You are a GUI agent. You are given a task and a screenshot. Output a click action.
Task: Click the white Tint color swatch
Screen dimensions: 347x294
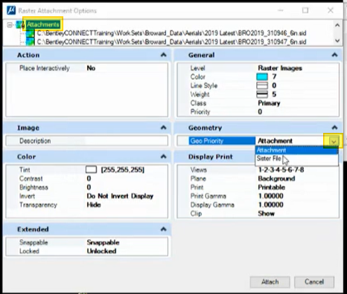tap(91, 170)
